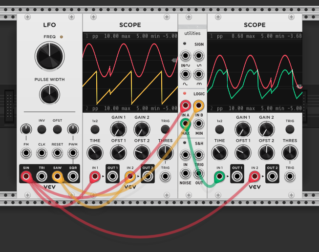Click the LFO FREQ knob

tap(50, 56)
